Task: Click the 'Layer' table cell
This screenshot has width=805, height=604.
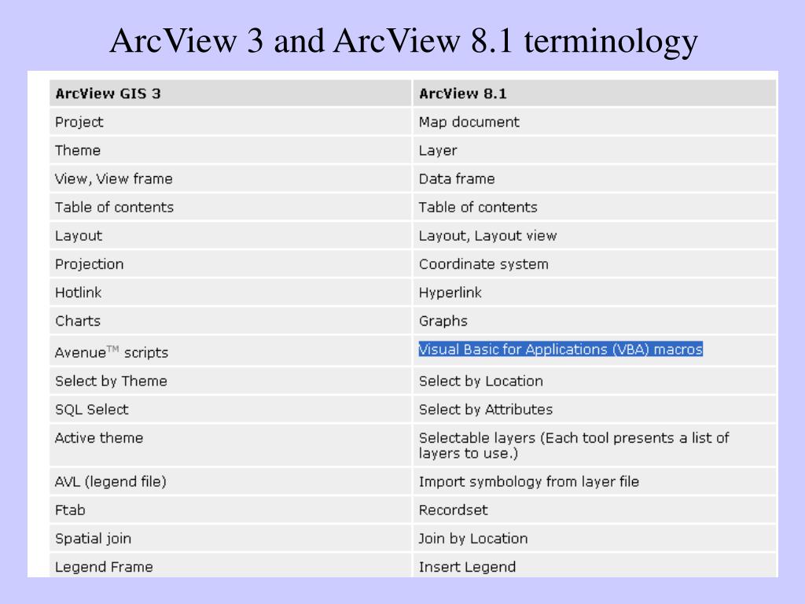Action: 594,150
